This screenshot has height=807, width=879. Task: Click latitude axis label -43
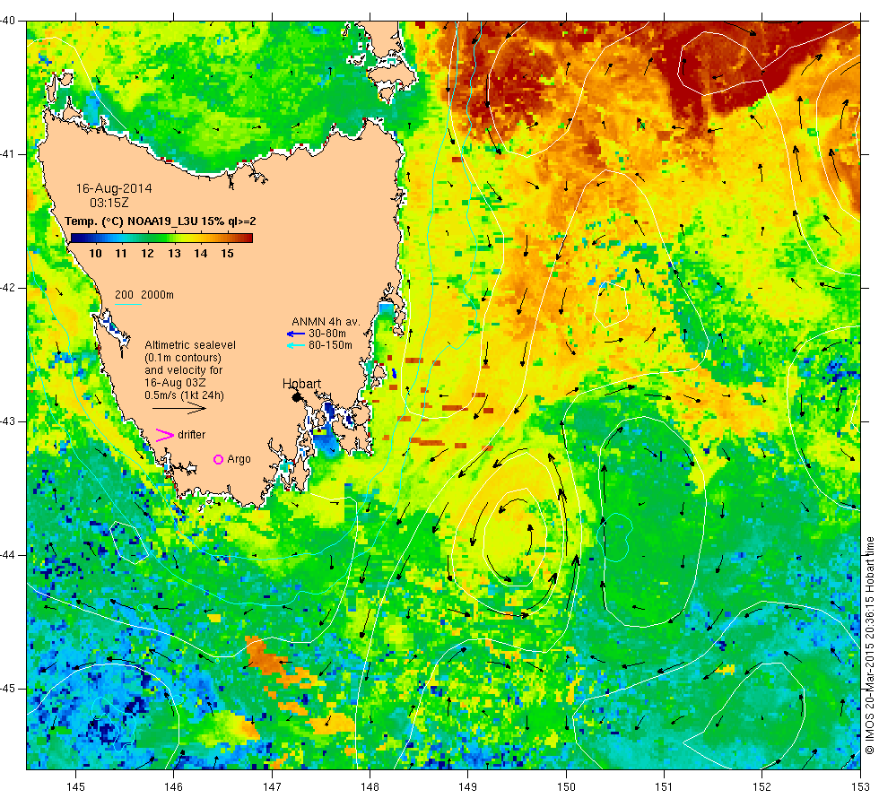point(8,421)
